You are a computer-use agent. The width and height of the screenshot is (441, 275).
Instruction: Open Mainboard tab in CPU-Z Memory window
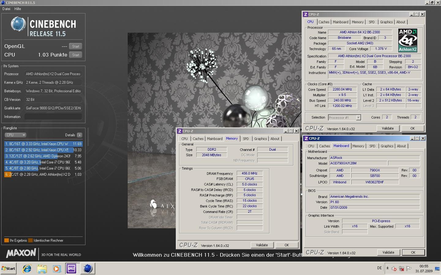pos(215,139)
